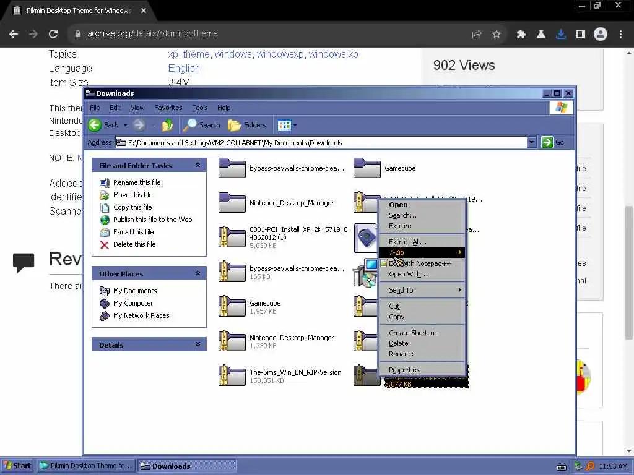The width and height of the screenshot is (634, 475).
Task: Choose Extract All... in context menu
Action: 422,242
